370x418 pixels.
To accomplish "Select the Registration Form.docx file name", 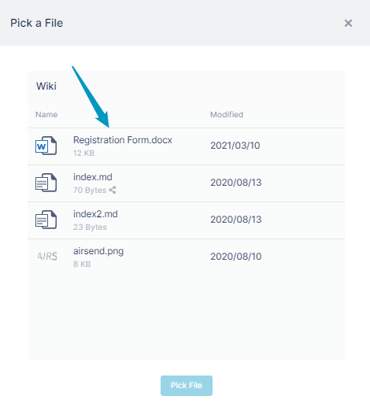I will tap(123, 140).
